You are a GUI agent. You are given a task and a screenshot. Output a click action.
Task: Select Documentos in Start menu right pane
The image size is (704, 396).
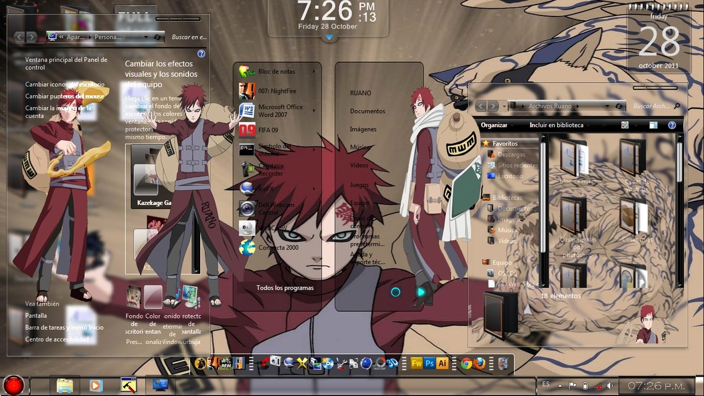pyautogui.click(x=367, y=111)
